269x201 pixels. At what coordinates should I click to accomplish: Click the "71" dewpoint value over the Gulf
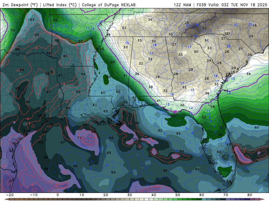click(79, 138)
